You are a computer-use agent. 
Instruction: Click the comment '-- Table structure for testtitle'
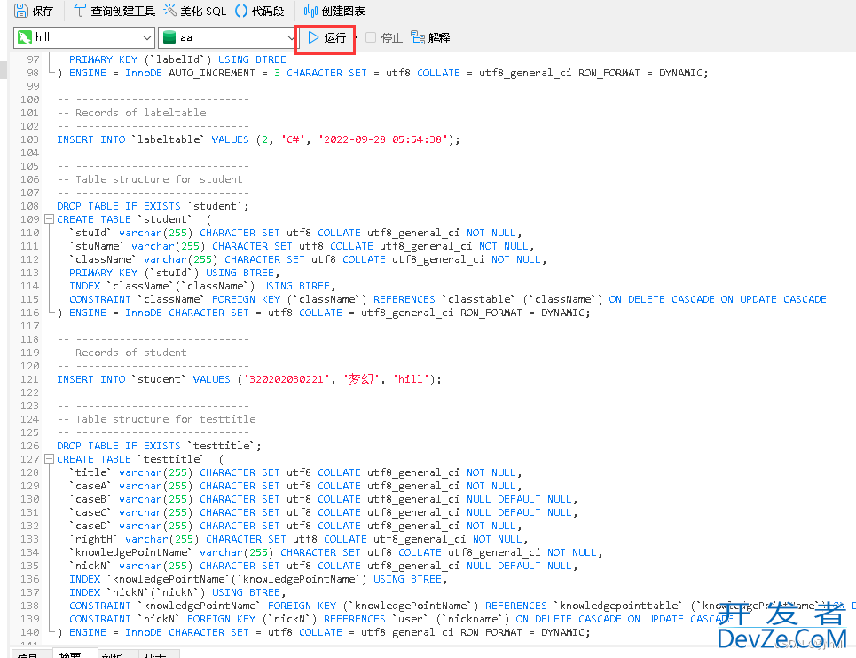[x=156, y=419]
